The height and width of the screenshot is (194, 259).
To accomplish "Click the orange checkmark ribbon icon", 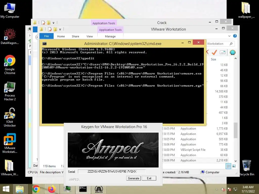I will point(214,52).
